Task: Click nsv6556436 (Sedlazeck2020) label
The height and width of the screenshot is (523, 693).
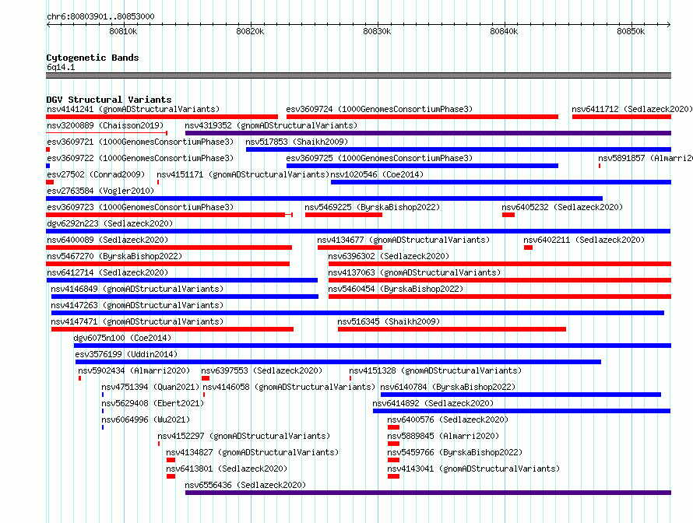Action: (x=245, y=485)
